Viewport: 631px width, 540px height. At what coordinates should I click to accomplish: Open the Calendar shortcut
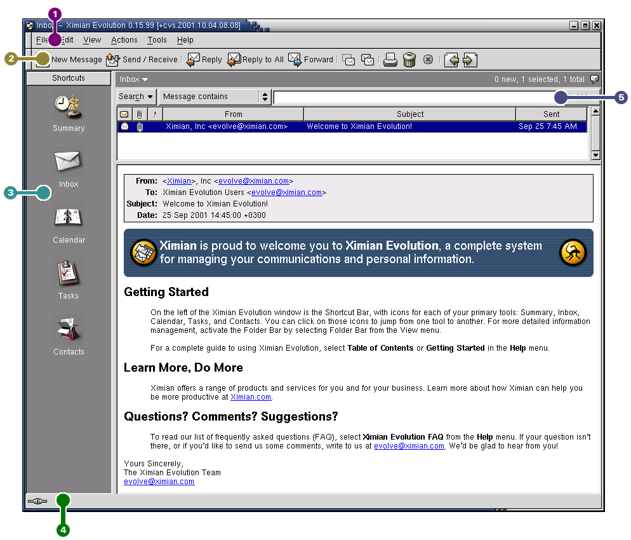(x=69, y=226)
